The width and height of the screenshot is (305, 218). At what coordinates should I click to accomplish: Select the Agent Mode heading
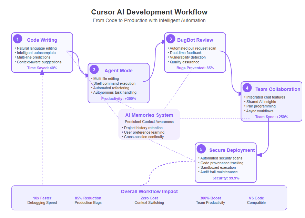[119, 71]
